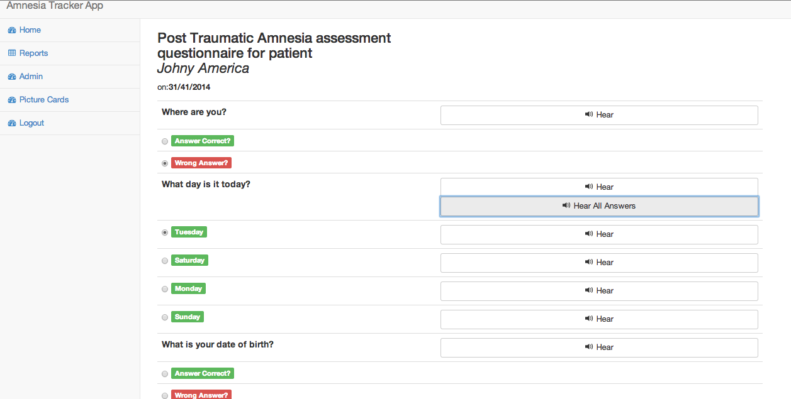Click speaker icon on Hear All Answers
This screenshot has height=399, width=791.
coord(566,206)
